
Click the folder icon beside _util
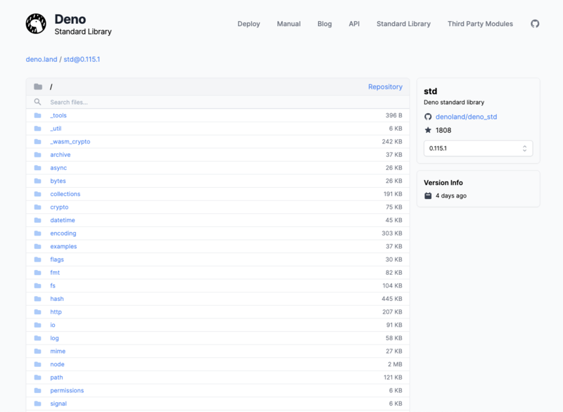click(38, 129)
